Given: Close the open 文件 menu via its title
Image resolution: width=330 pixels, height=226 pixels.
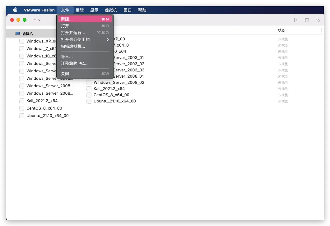Looking at the screenshot, I should pyautogui.click(x=65, y=10).
